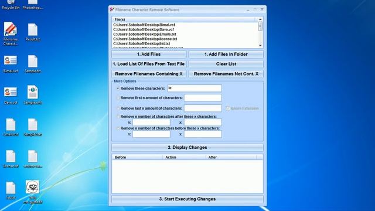Minimize the Filename Character Remove window
This screenshot has width=375, height=211.
pyautogui.click(x=248, y=9)
